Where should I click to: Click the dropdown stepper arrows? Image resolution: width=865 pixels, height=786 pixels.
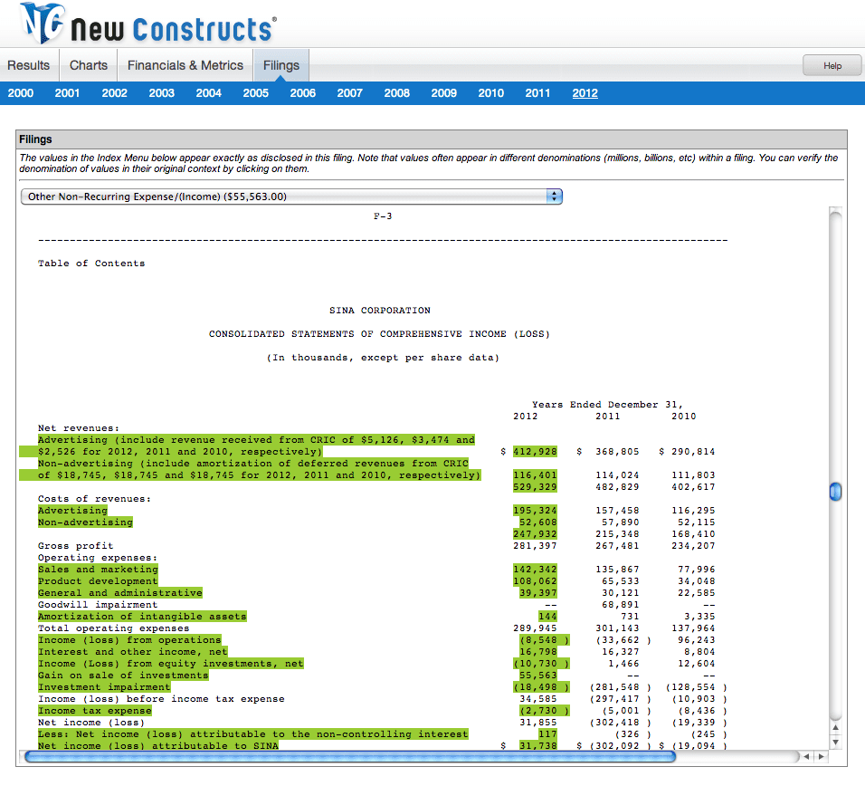[554, 196]
